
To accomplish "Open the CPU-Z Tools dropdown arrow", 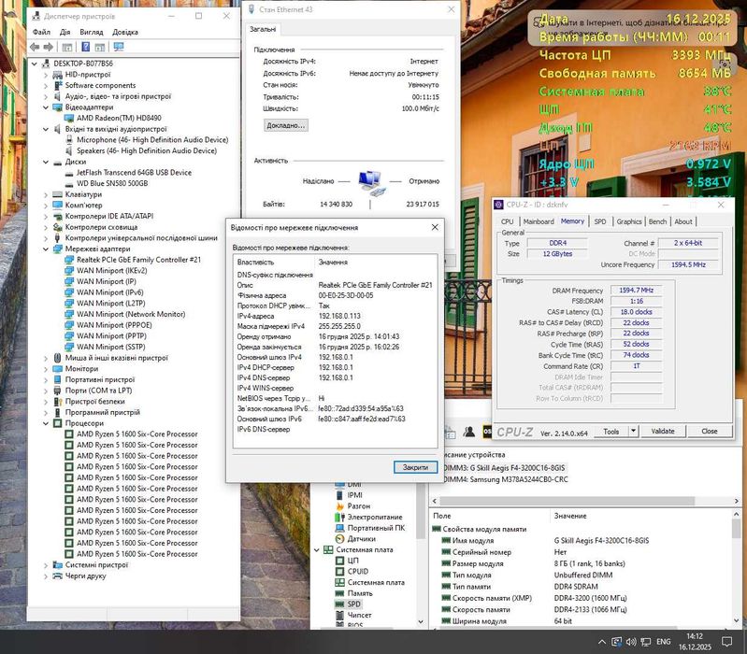I will click(633, 432).
